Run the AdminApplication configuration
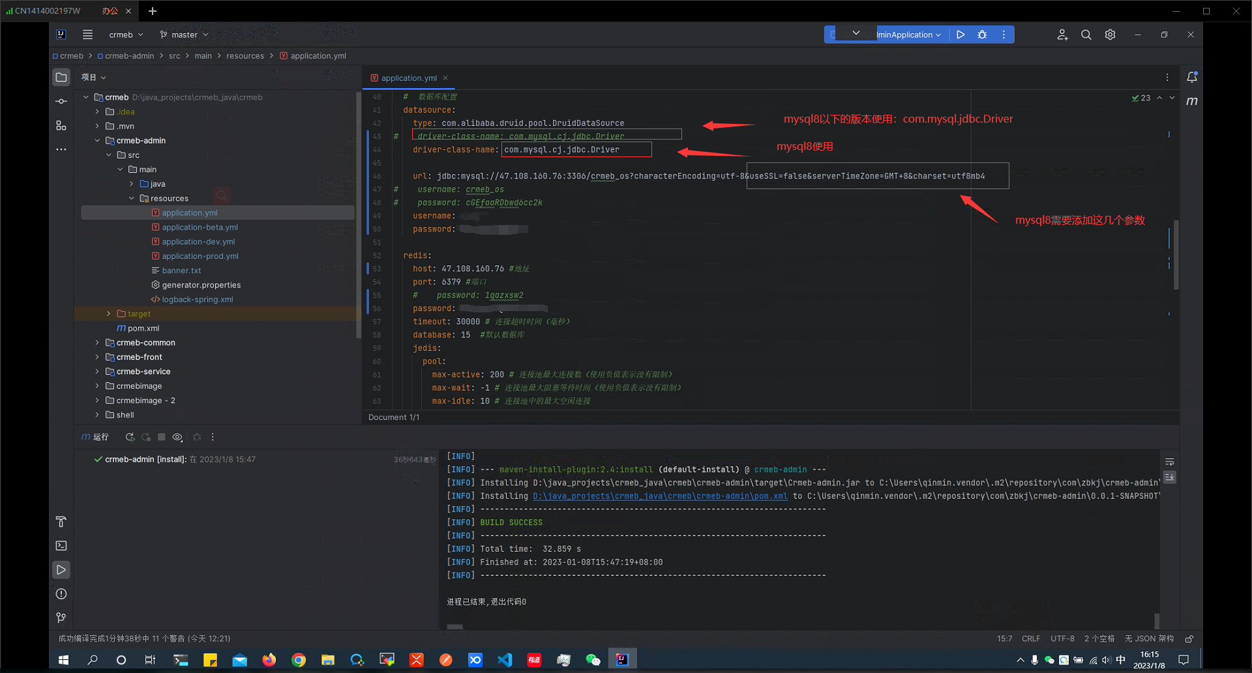Viewport: 1252px width, 673px height. [x=961, y=35]
